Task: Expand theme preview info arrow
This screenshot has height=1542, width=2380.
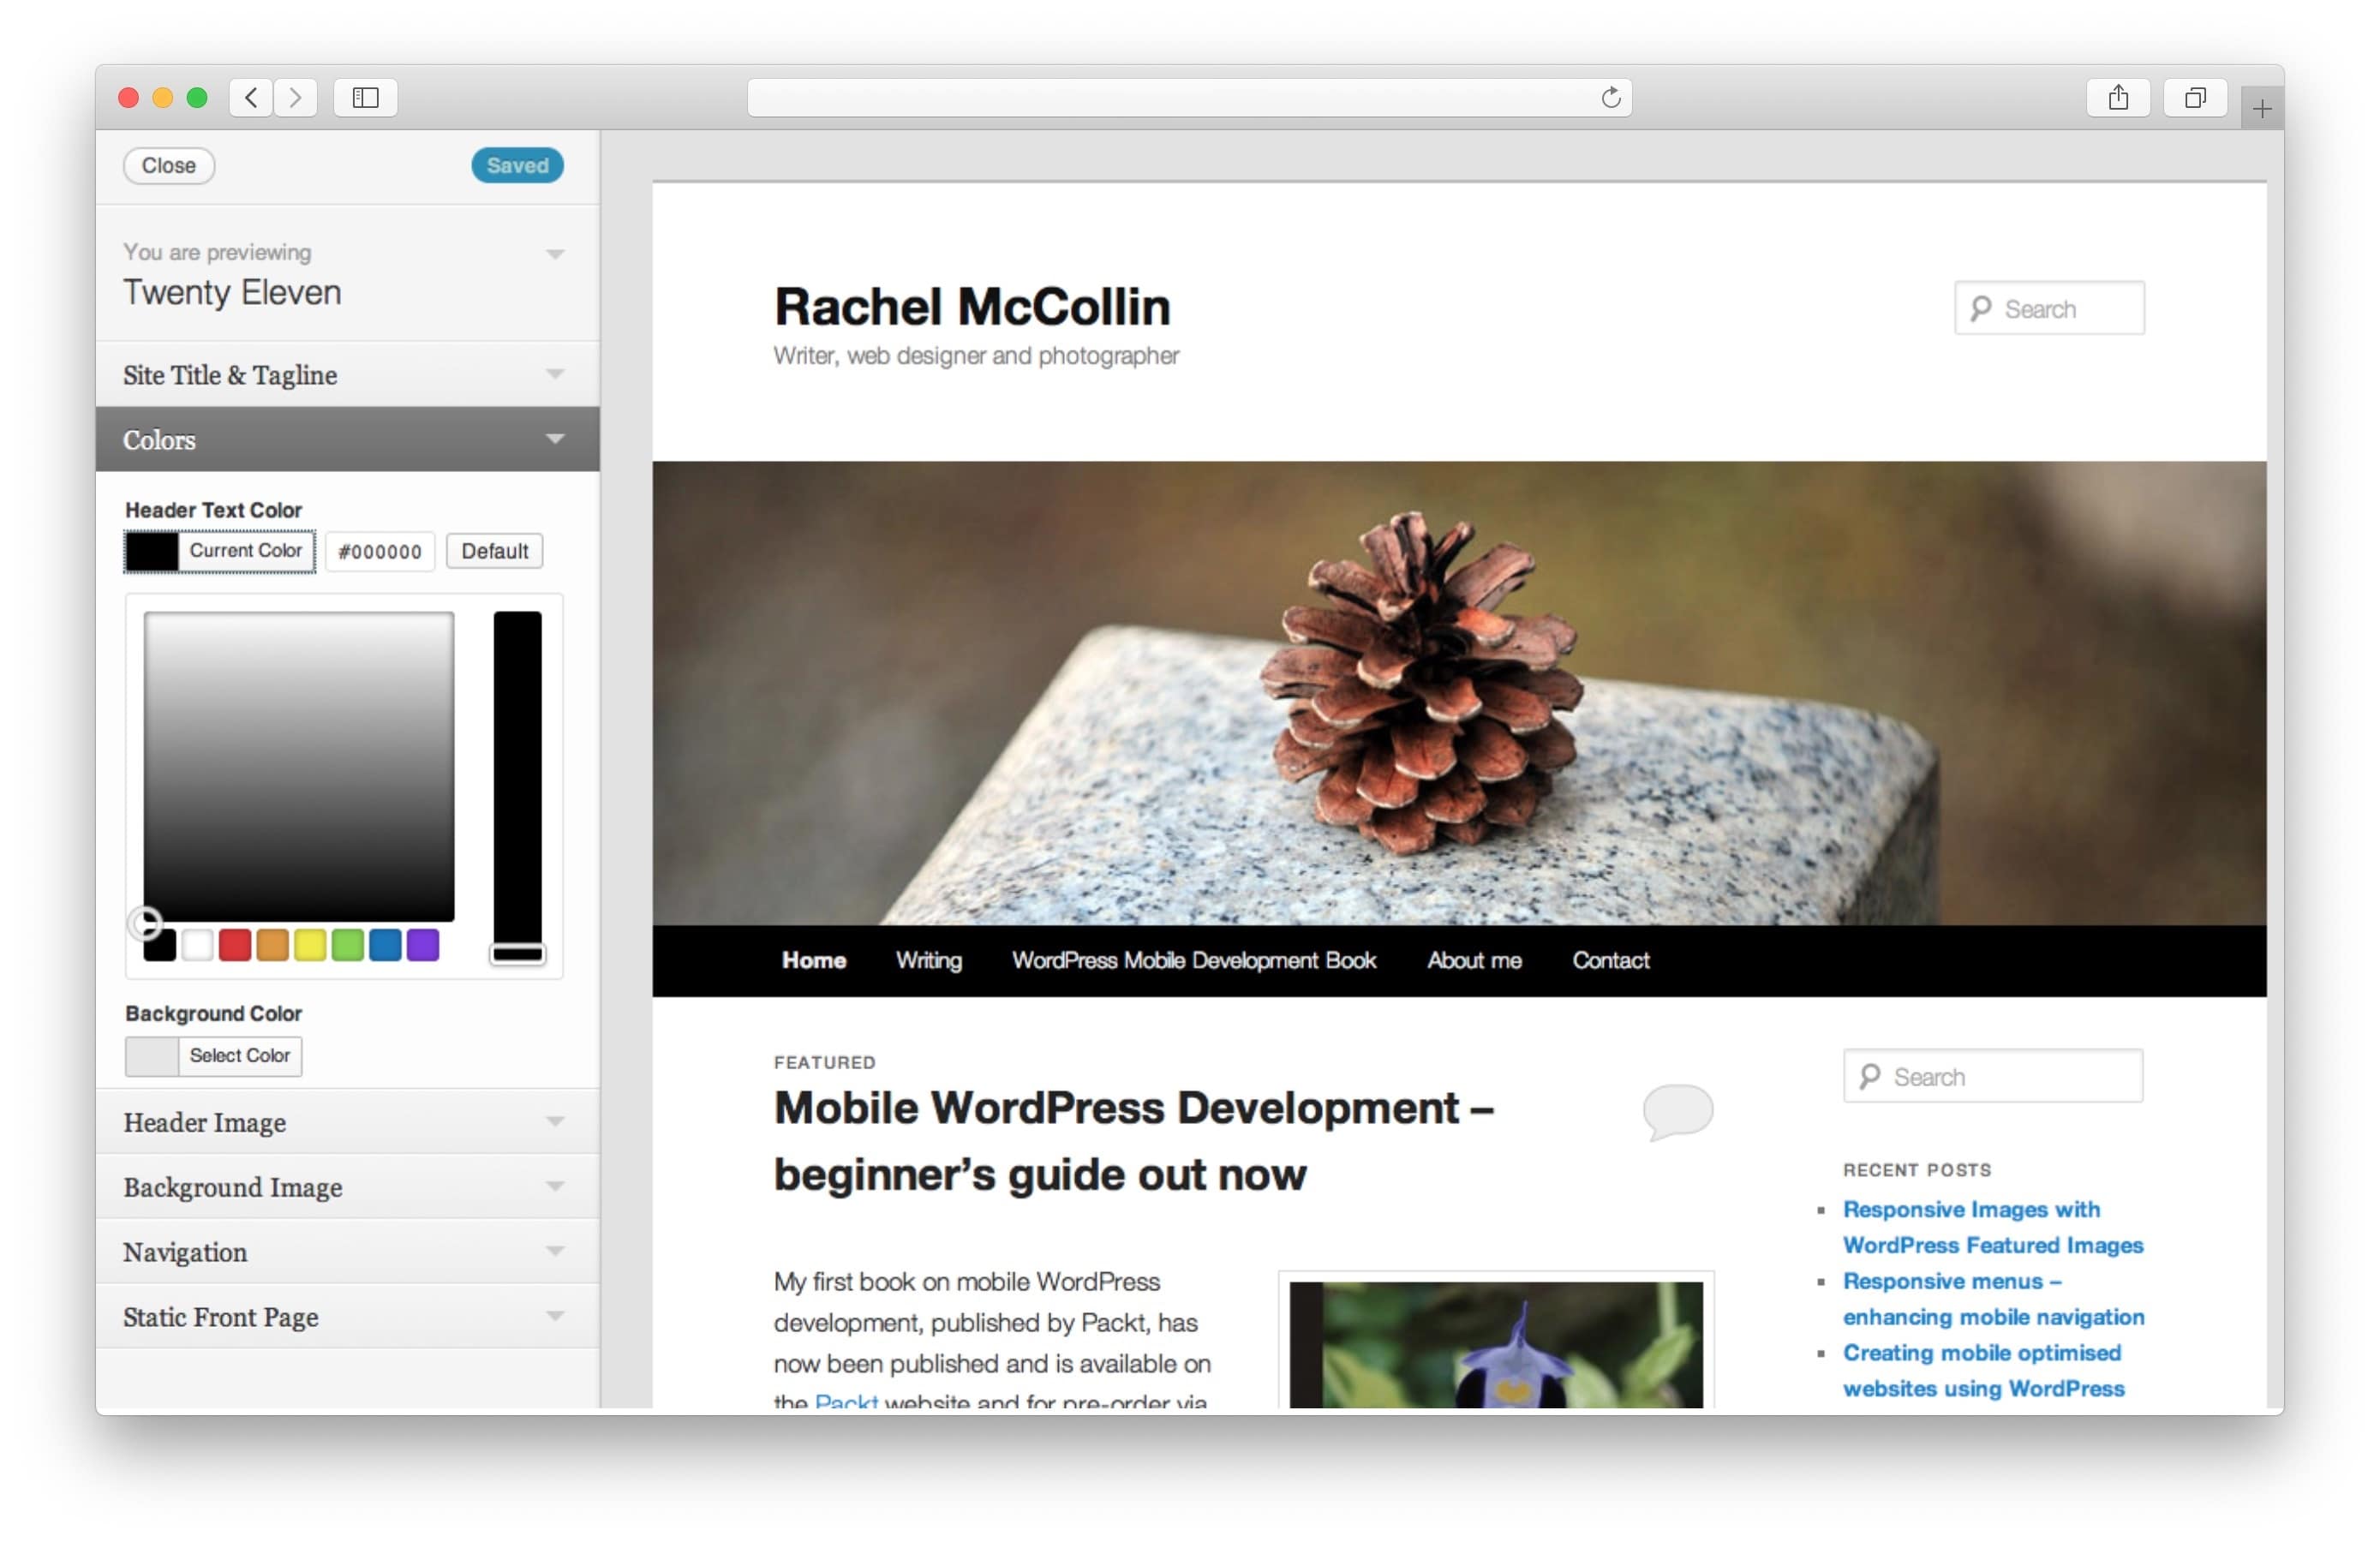Action: tap(555, 253)
